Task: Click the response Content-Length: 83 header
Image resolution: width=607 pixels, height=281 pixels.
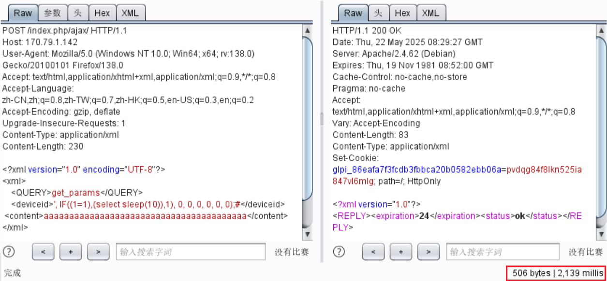Action: point(370,135)
